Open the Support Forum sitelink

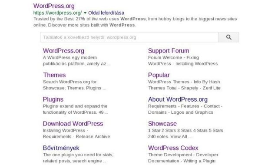coord(169,51)
